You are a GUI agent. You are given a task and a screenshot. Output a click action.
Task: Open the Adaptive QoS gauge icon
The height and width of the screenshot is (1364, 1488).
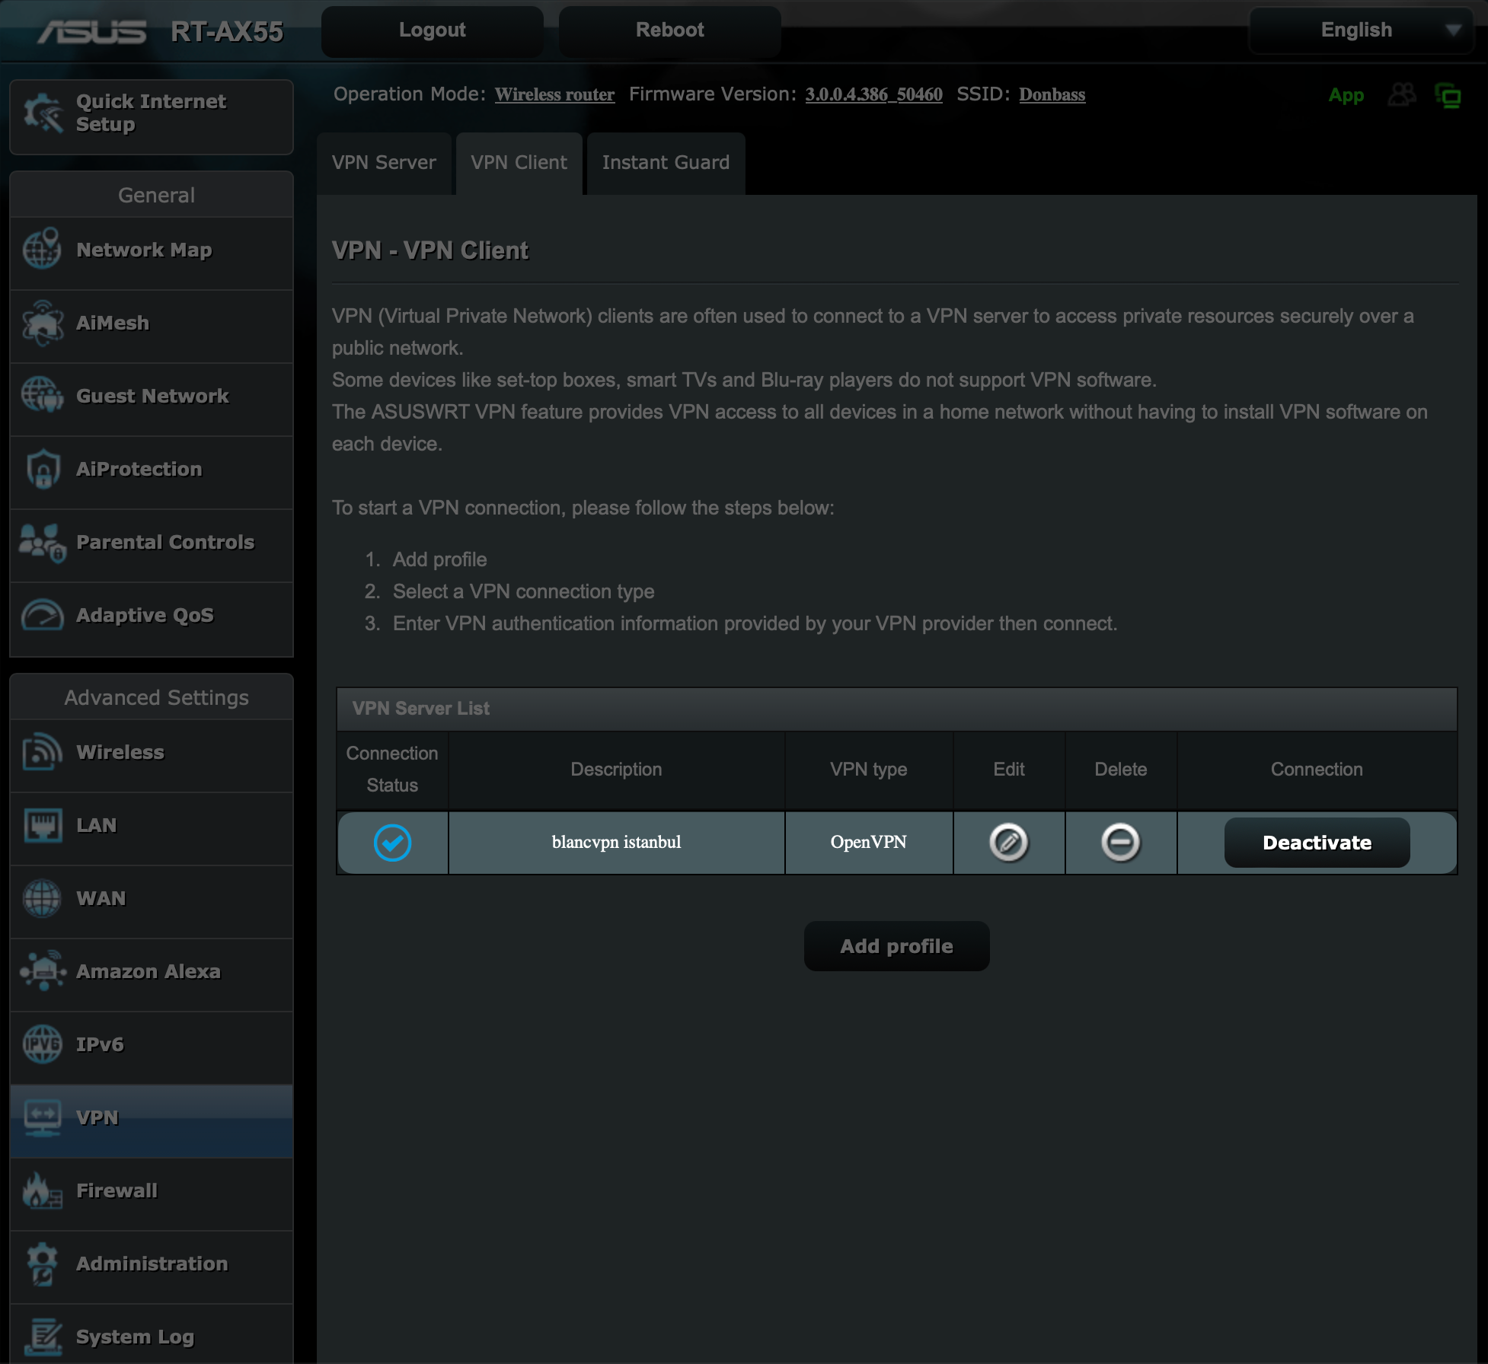[42, 615]
